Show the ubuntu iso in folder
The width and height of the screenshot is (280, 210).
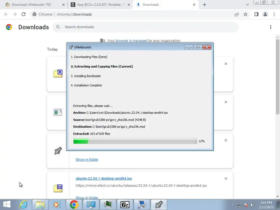87,198
